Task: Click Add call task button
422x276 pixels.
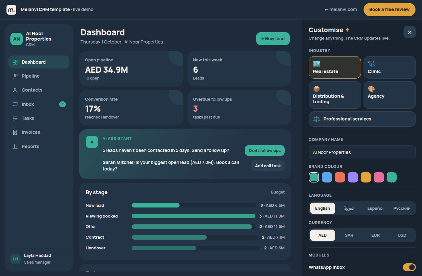Action: tap(268, 166)
